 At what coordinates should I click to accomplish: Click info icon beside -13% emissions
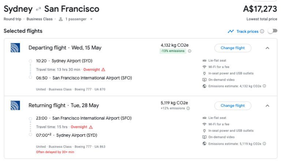coord(190,51)
